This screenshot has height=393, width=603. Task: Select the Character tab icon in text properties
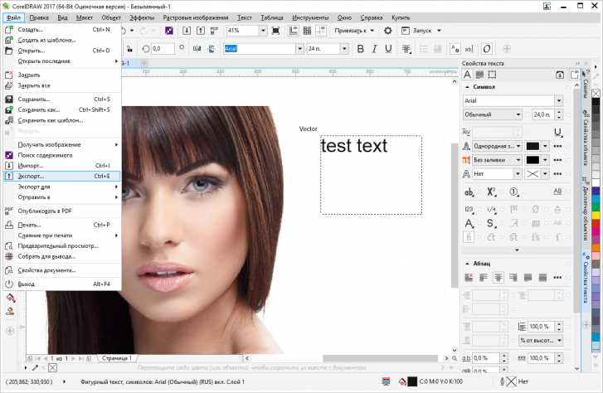[469, 75]
